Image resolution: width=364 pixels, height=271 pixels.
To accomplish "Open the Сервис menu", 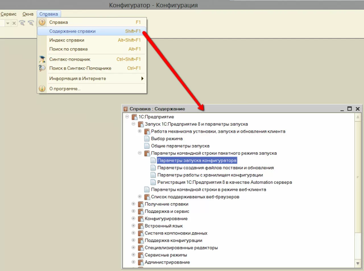I will tap(9, 14).
